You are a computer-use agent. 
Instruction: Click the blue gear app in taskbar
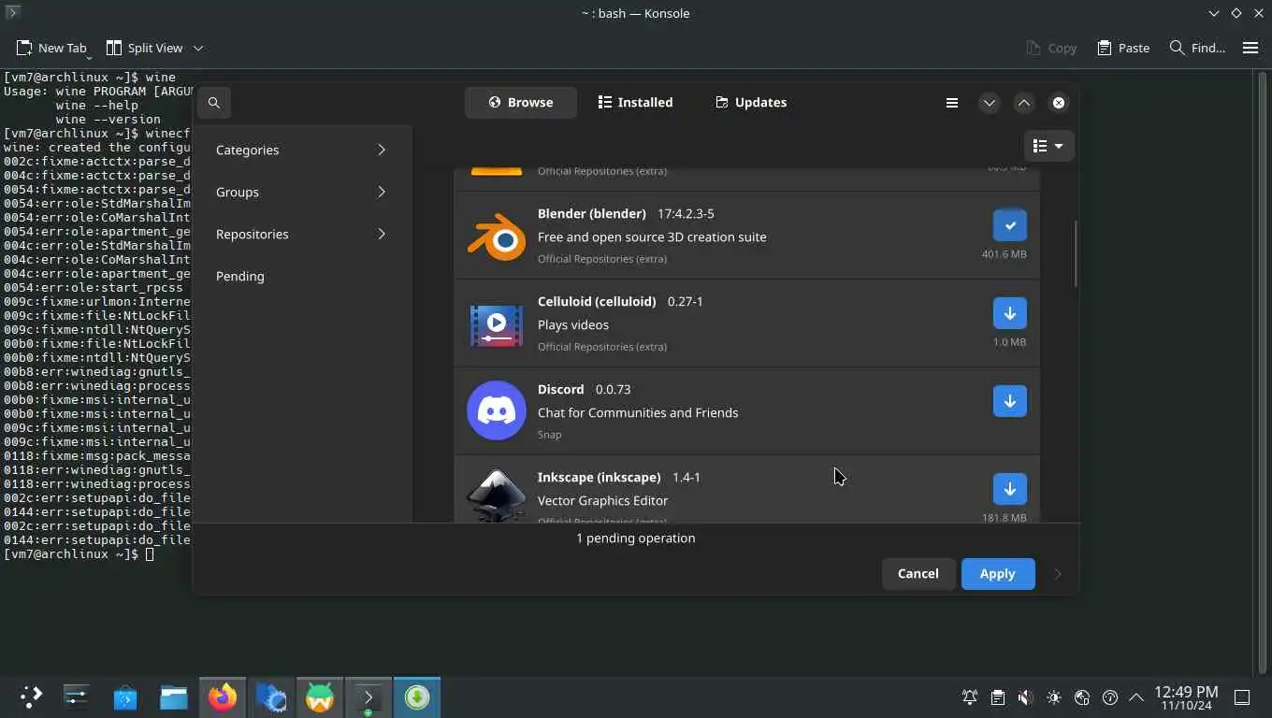point(271,696)
